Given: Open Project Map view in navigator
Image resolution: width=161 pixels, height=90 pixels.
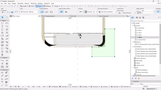Looking at the screenshot, I should coord(133,17).
